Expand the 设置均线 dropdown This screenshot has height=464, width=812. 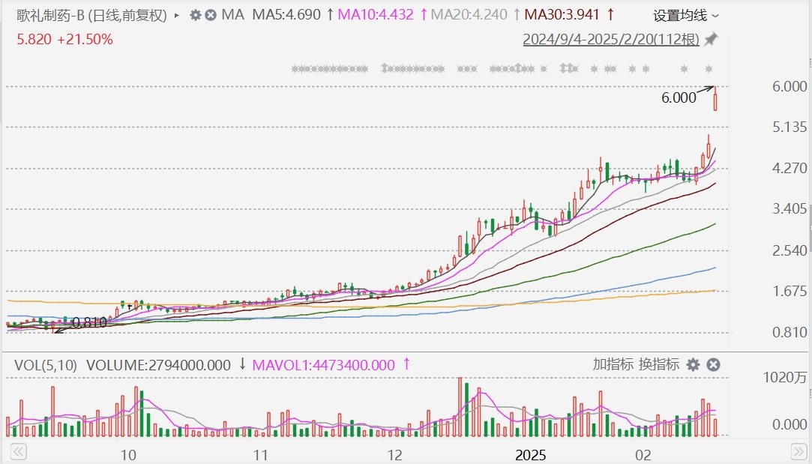click(685, 15)
